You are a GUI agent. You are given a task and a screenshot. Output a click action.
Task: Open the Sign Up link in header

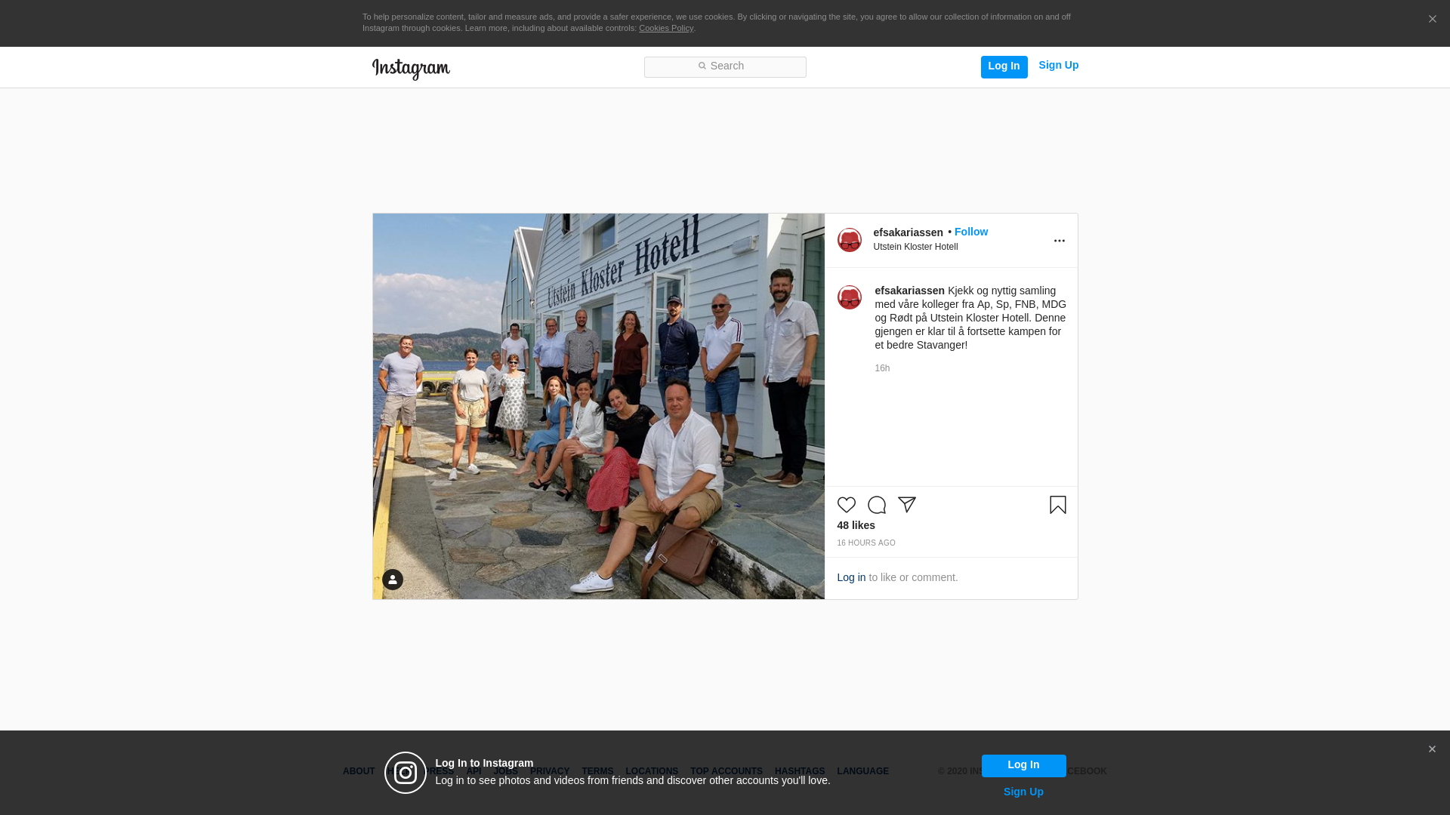pos(1058,66)
